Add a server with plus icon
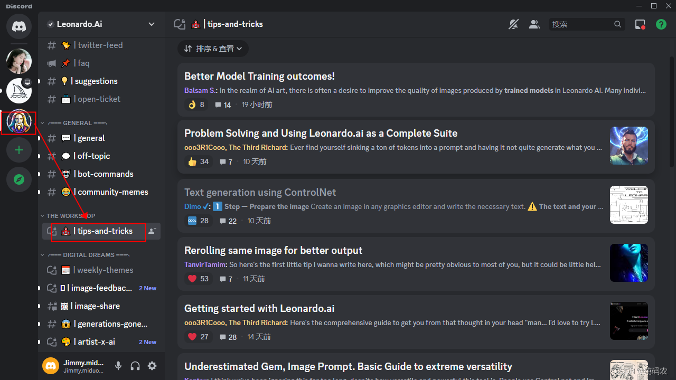Image resolution: width=676 pixels, height=380 pixels. [19, 150]
